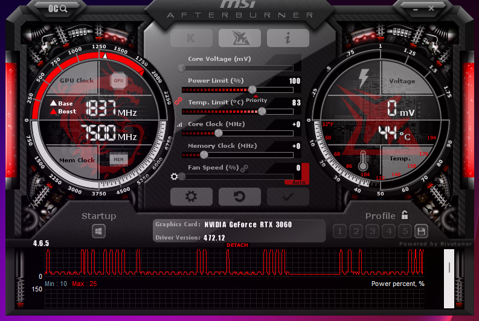Click the 44 °C temperature readout
This screenshot has width=479, height=321.
pos(394,133)
